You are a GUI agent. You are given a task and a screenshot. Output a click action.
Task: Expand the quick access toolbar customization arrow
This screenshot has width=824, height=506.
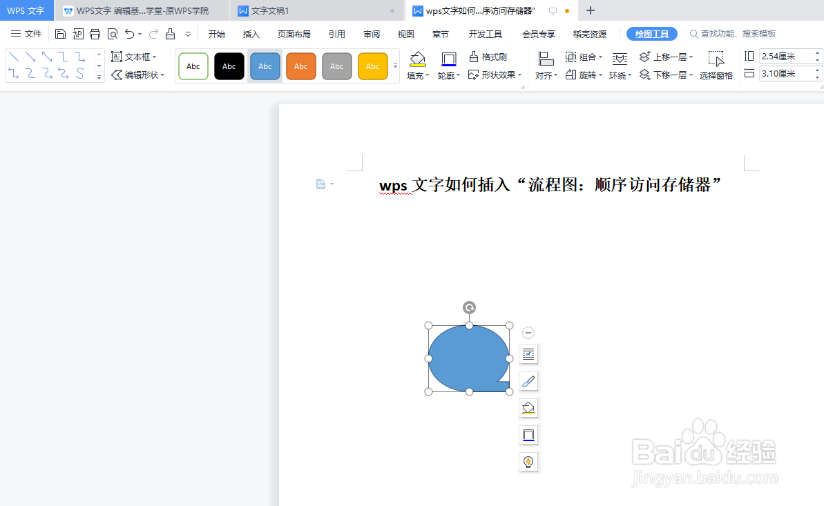click(188, 35)
